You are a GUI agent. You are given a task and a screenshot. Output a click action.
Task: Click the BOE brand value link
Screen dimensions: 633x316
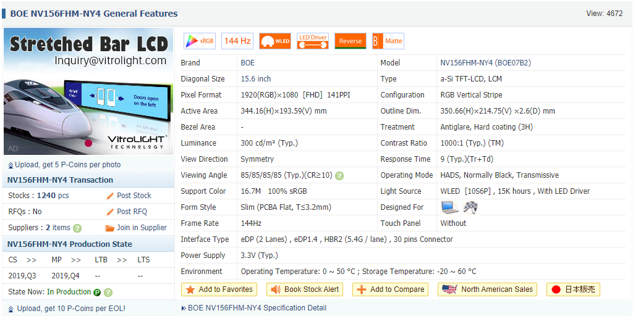[x=247, y=63]
